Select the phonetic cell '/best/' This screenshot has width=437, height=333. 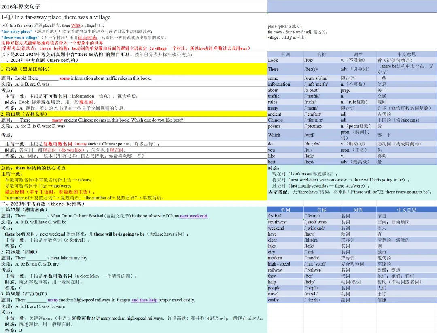[x=322, y=162]
